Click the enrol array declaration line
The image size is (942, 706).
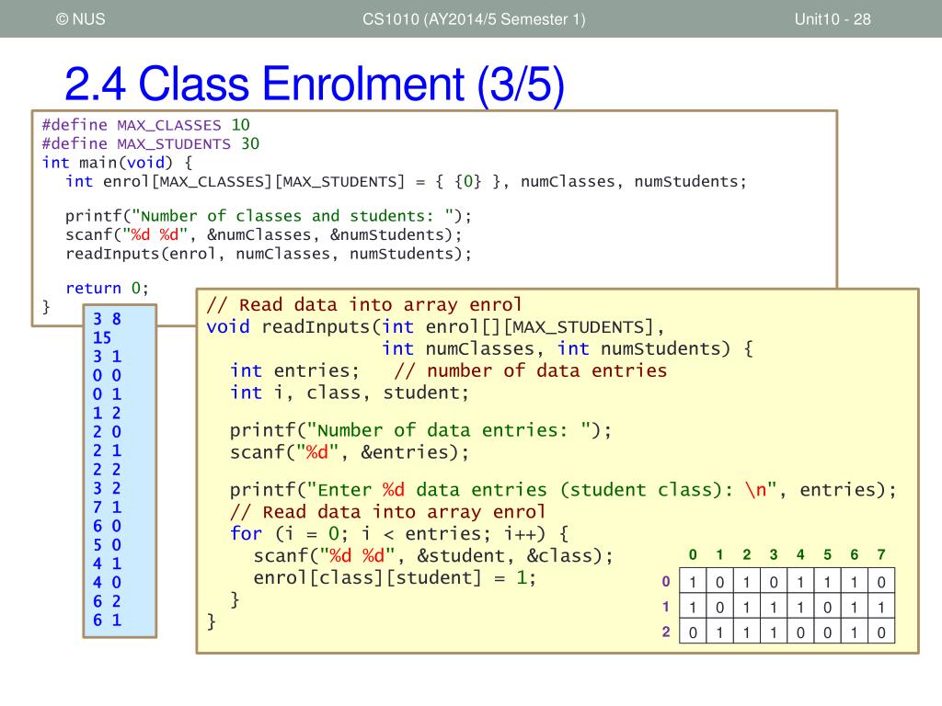[x=406, y=181]
